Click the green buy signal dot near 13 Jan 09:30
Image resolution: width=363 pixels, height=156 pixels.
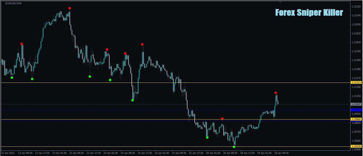tap(90, 76)
